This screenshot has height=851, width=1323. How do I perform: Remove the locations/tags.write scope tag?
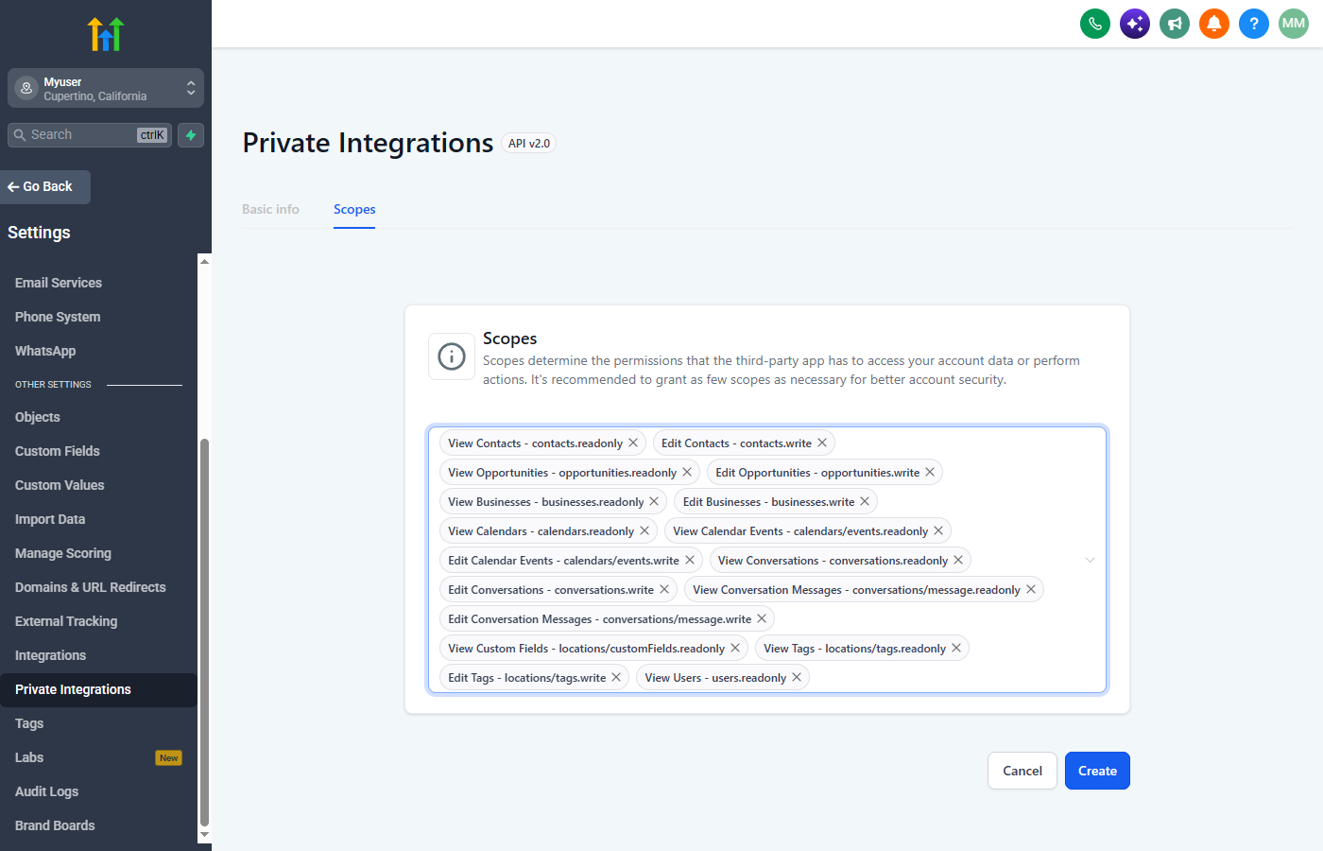click(x=616, y=677)
